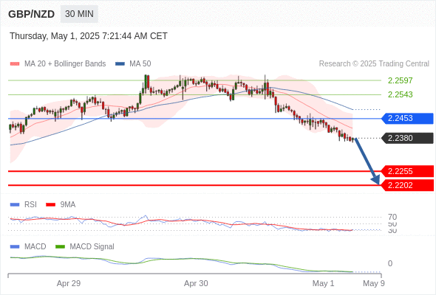The width and height of the screenshot is (436, 295).
Task: Click the 2.2543 resistance level label
Action: tap(400, 94)
